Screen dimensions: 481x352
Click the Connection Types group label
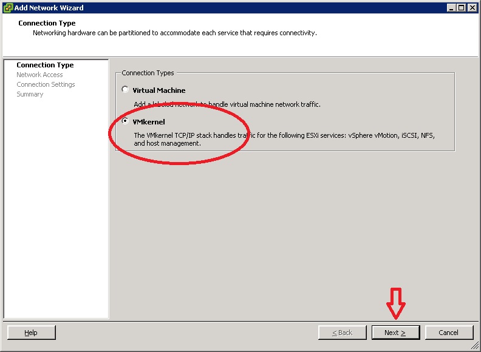coord(148,73)
